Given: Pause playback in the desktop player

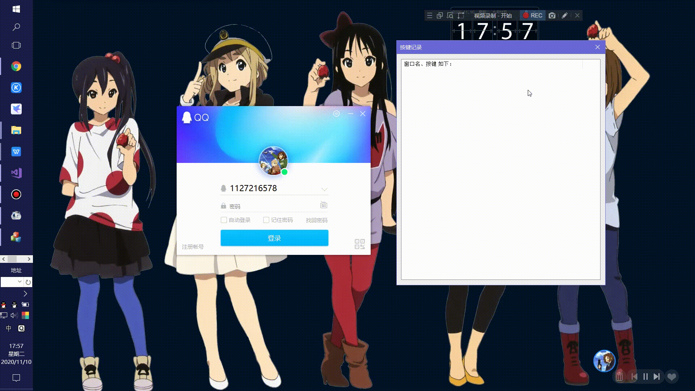Looking at the screenshot, I should pyautogui.click(x=645, y=377).
